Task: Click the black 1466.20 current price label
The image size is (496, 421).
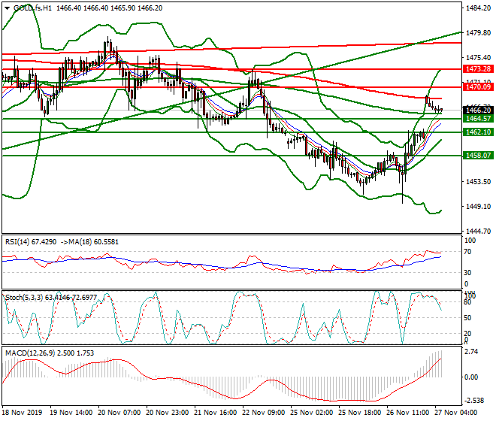Action: (x=478, y=111)
